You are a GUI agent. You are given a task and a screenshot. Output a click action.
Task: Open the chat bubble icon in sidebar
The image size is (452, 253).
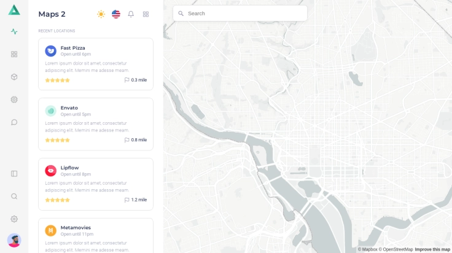[x=14, y=122]
